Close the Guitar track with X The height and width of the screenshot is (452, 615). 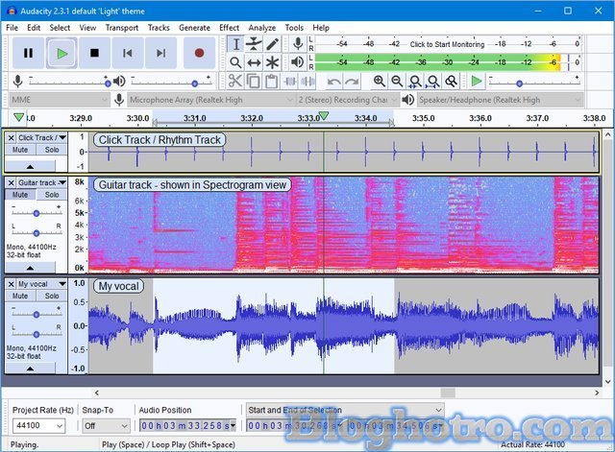(x=11, y=183)
